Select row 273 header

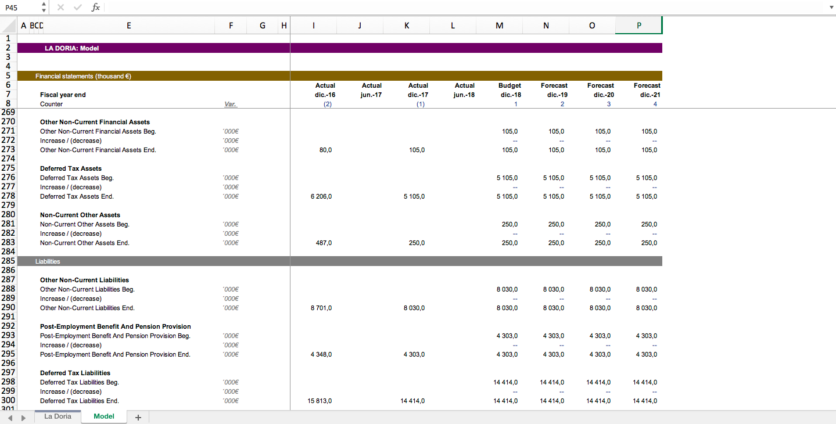point(9,150)
